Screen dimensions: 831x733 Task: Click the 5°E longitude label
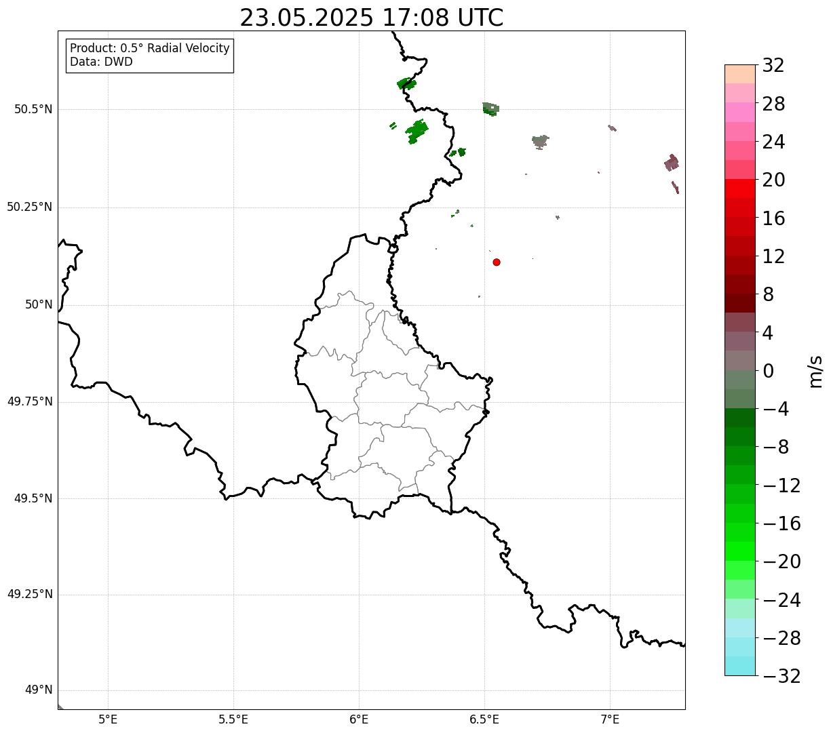pyautogui.click(x=108, y=719)
